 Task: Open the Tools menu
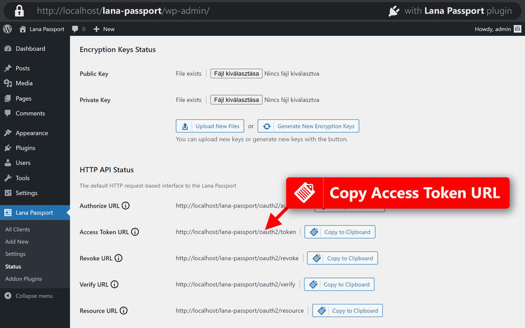22,178
